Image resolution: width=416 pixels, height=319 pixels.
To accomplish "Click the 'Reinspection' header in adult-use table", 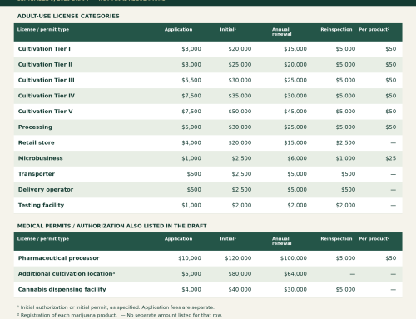I will (336, 30).
